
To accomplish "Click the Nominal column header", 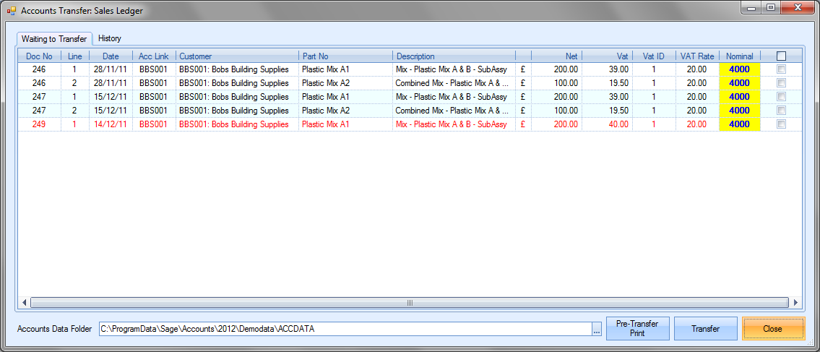I will point(739,56).
